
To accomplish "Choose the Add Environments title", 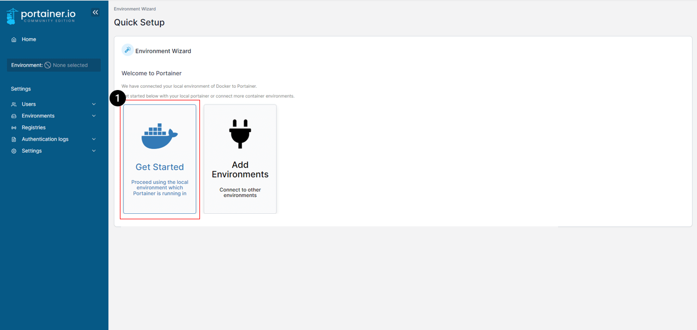I will point(240,170).
